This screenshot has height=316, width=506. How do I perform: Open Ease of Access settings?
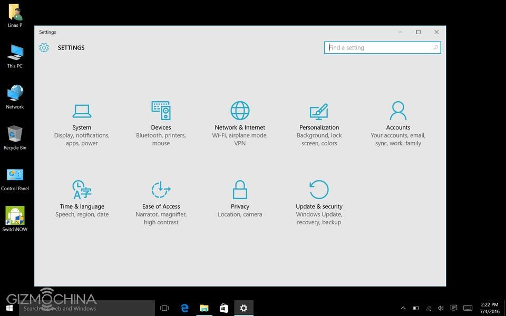[x=161, y=190]
